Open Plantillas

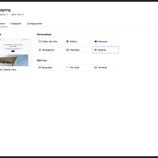click(x=77, y=50)
